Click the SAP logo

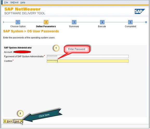(140, 11)
